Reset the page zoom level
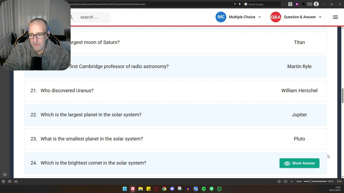Image resolution: width=344 pixels, height=193 pixels. (299, 181)
